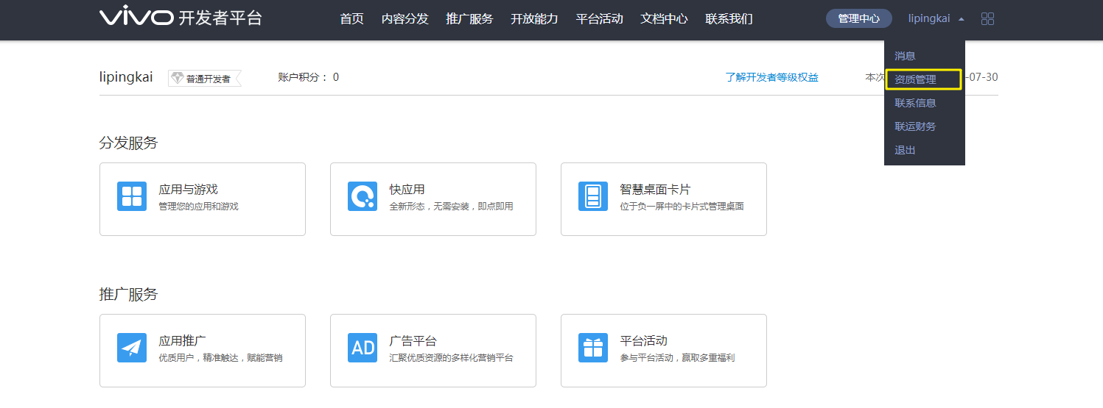Click description 全新形态,无需安装,即点即用
The image size is (1103, 408).
coord(451,207)
